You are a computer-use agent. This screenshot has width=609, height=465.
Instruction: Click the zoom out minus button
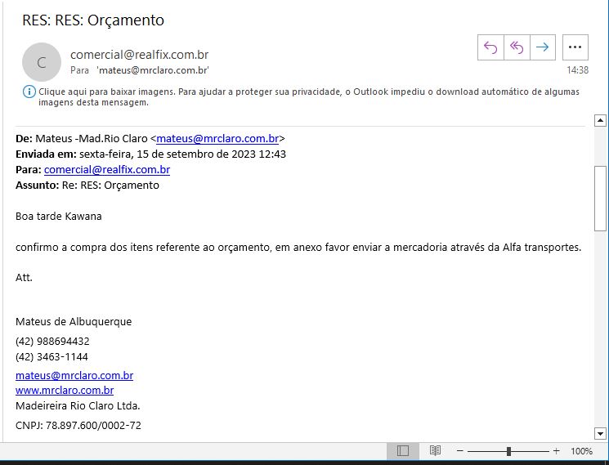[x=460, y=451]
